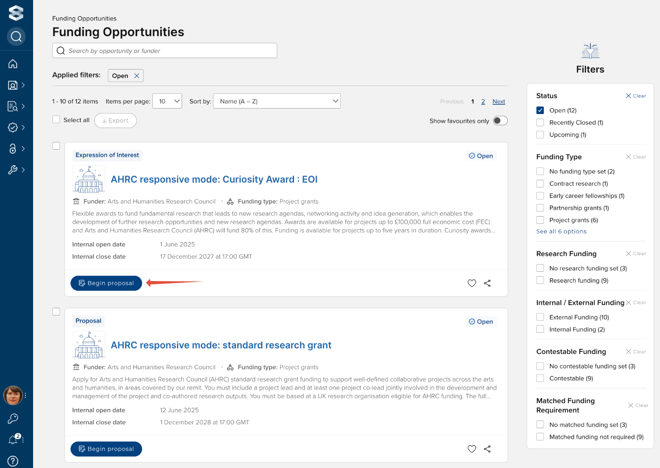Viewport: 660px width, 468px height.
Task: Click the user profile avatar
Action: pyautogui.click(x=13, y=396)
